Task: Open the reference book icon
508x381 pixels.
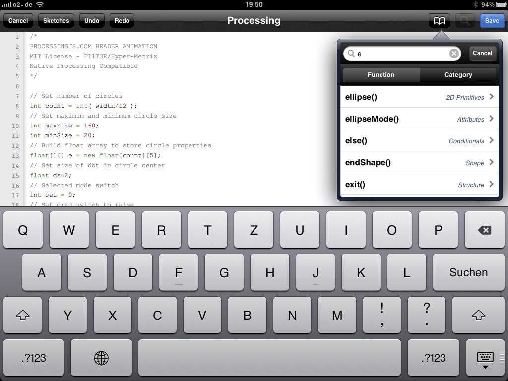Action: click(x=440, y=21)
